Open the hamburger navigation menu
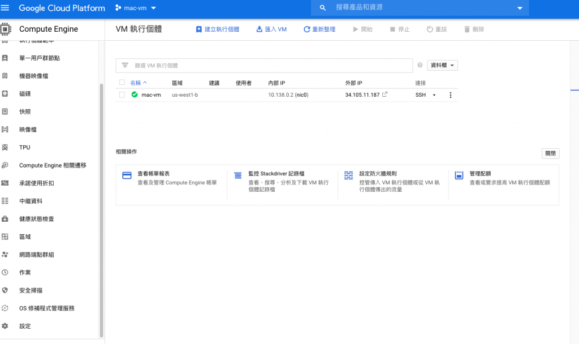 [x=5, y=8]
